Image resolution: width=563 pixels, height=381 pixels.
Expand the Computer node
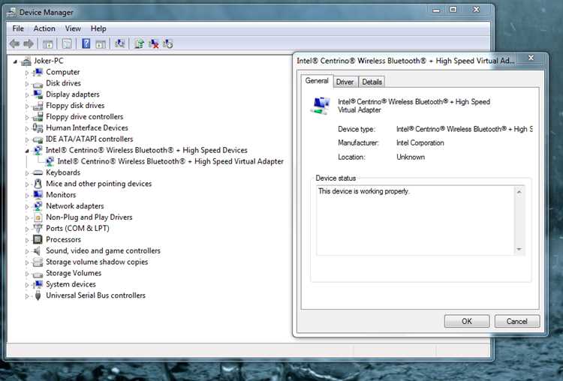[27, 73]
